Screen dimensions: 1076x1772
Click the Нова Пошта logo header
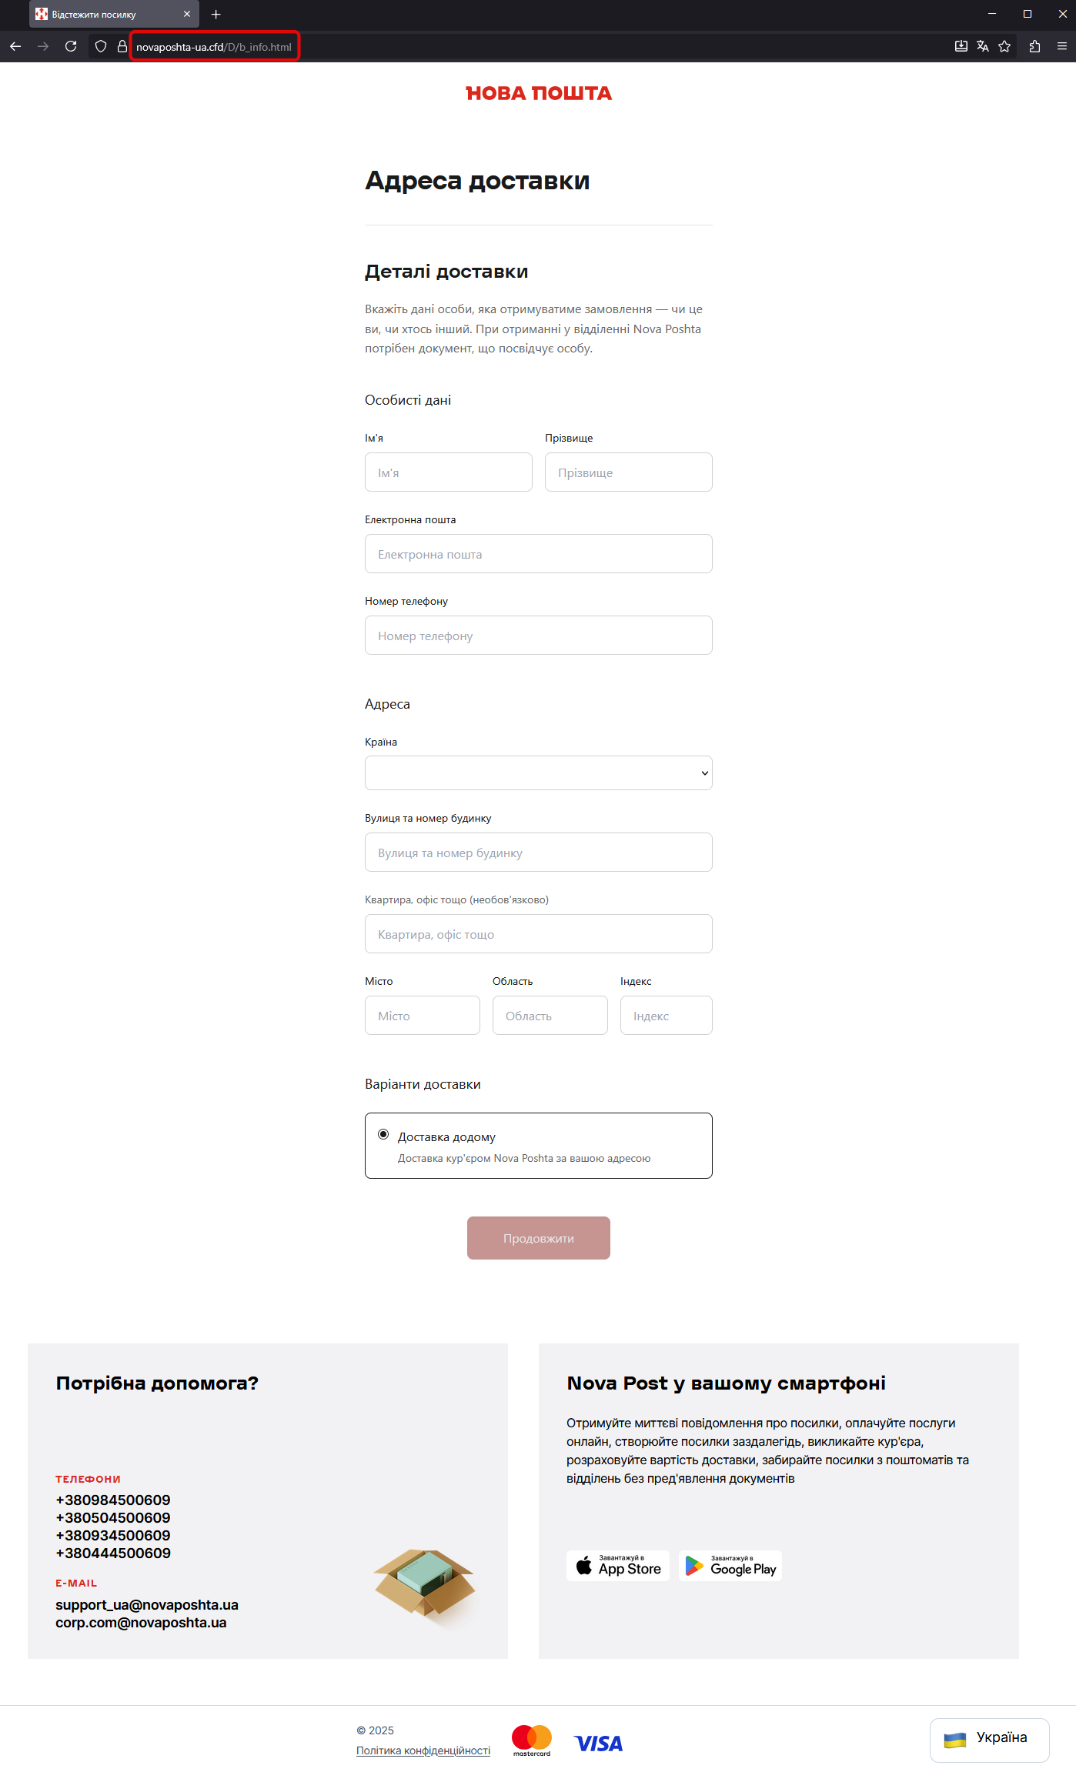click(539, 93)
